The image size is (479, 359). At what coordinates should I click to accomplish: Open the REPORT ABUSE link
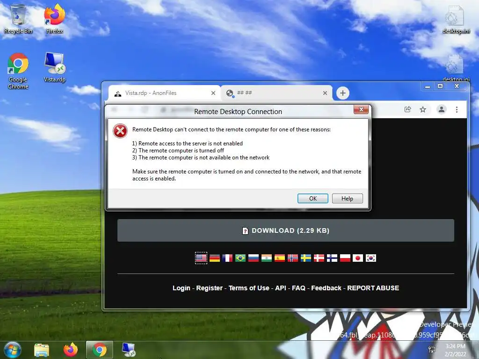click(x=373, y=288)
